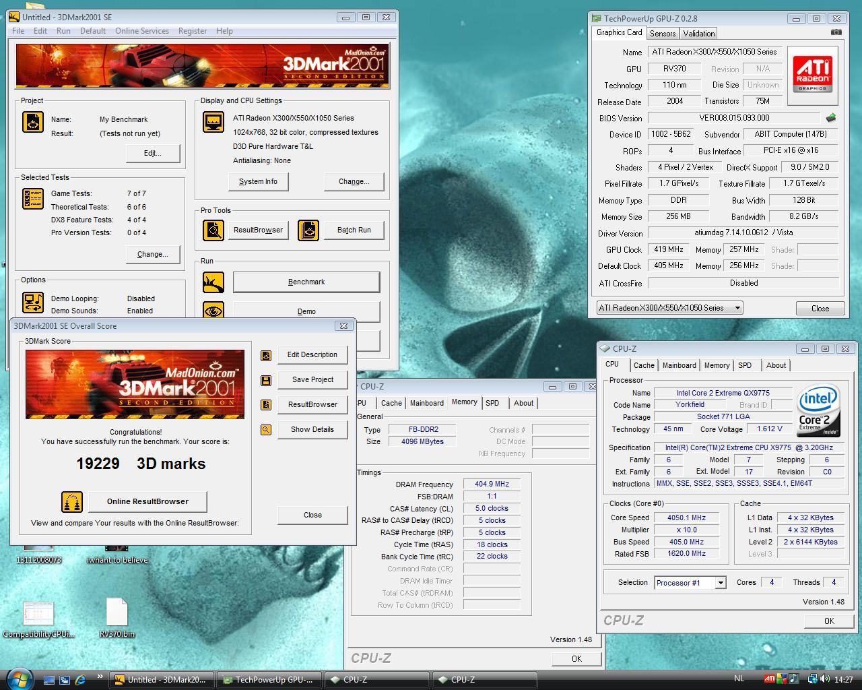Click the Save Project button
The height and width of the screenshot is (690, 862).
pos(312,380)
